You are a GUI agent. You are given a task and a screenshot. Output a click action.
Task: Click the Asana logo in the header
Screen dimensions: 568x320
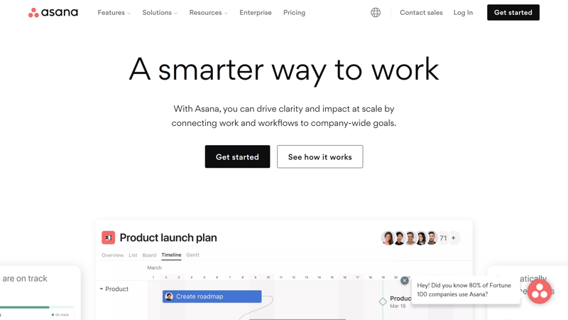[x=53, y=12]
